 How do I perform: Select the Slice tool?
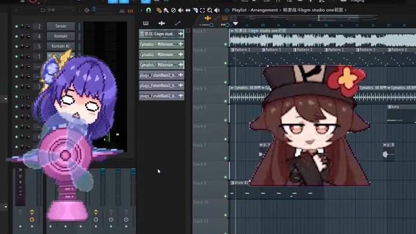195,10
